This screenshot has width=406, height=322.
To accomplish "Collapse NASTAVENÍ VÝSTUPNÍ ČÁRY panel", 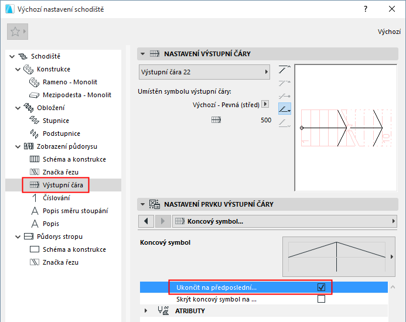I will point(143,54).
